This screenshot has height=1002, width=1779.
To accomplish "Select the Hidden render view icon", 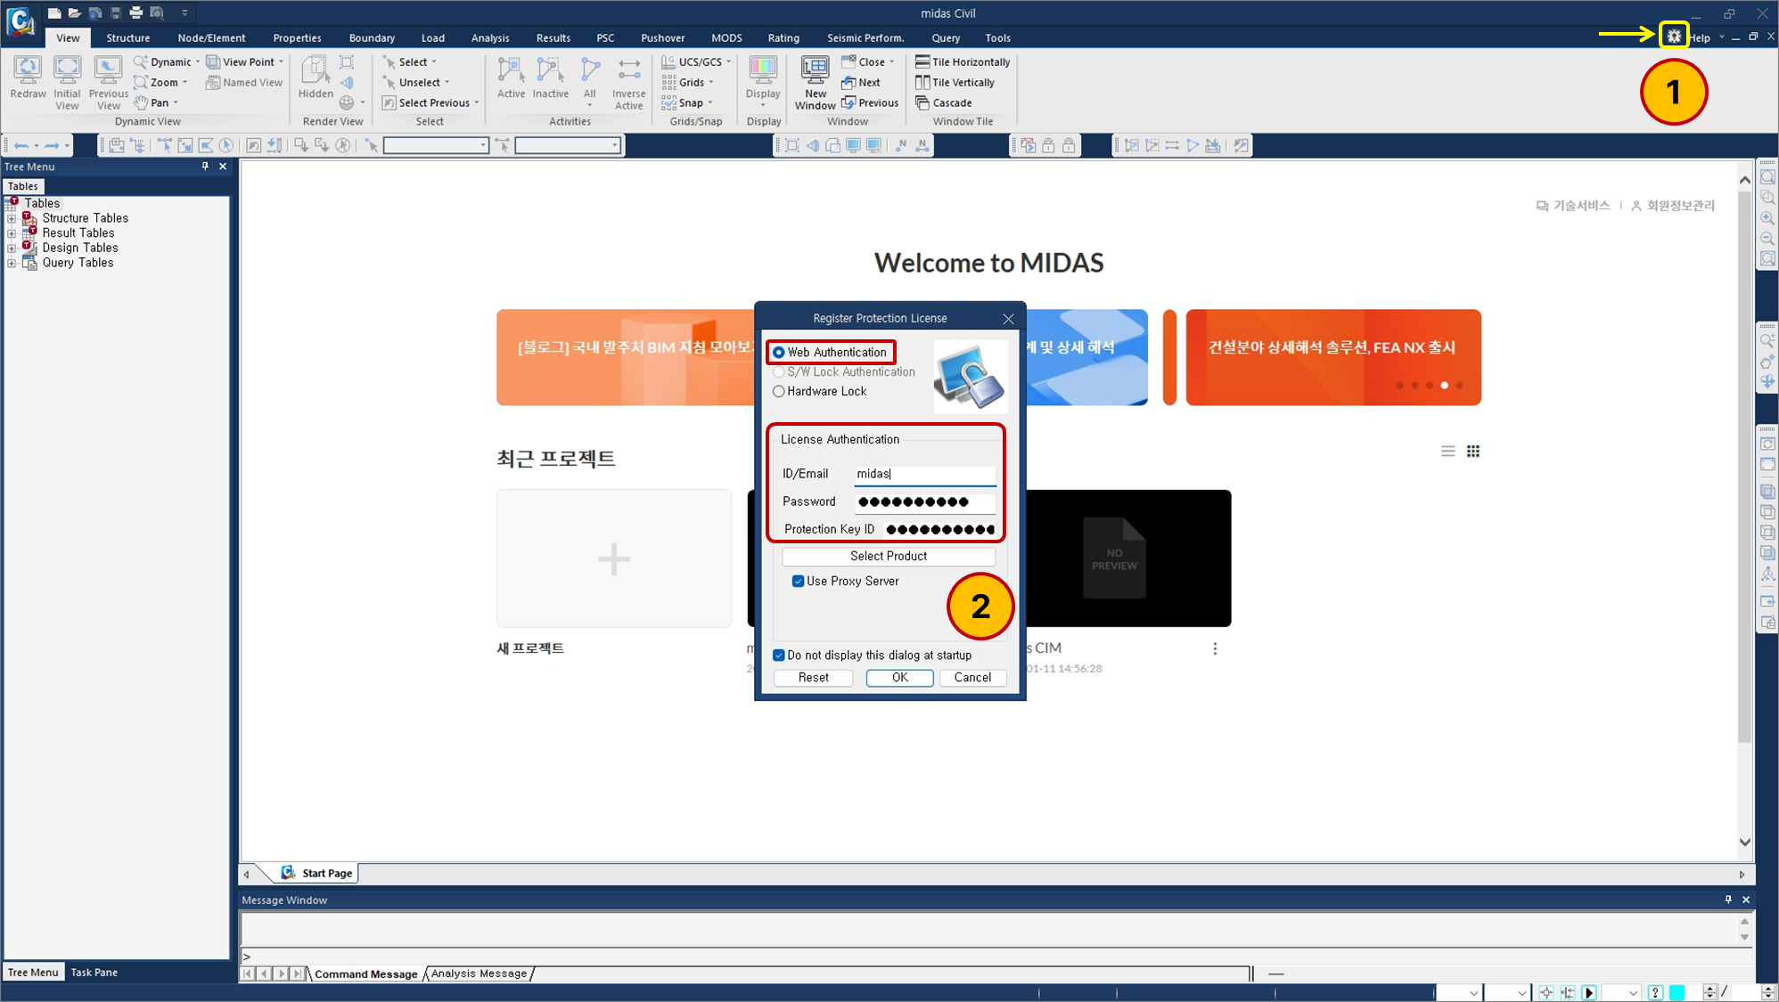I will 316,77.
